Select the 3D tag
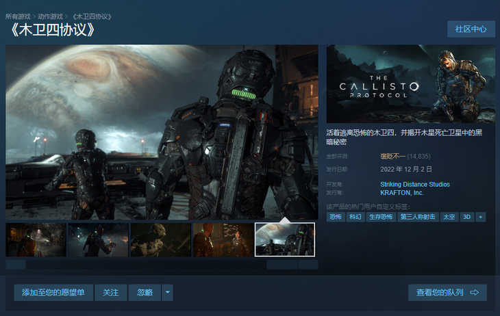500x316 pixels. pyautogui.click(x=467, y=217)
